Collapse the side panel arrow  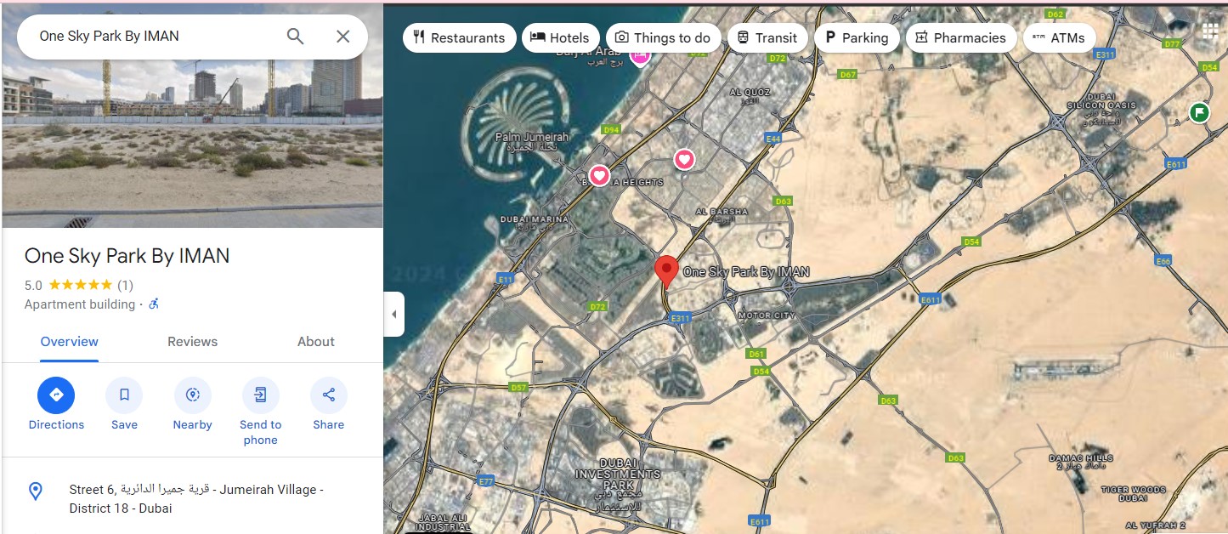[x=393, y=314]
